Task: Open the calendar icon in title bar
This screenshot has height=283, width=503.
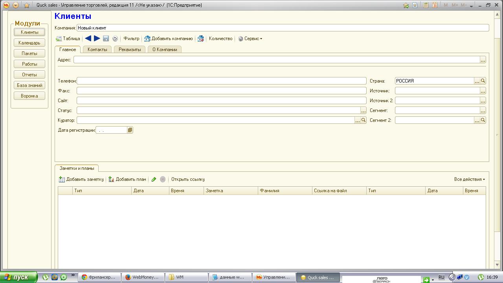Action: 435,5
